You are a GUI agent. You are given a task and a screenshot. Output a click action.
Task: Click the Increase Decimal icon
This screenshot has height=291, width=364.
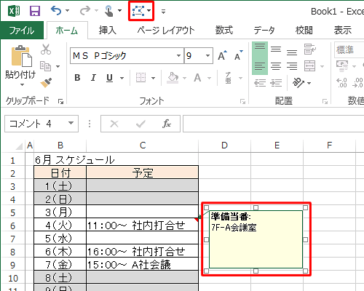[341, 83]
